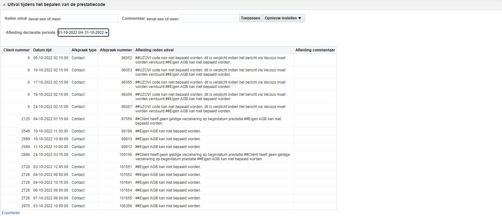Click date 17-10-2022 02:15:00
The image size is (502, 216).
[x=51, y=82]
